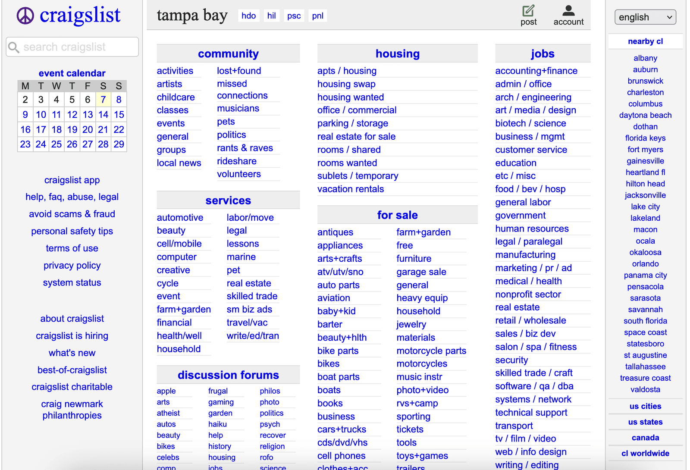
Task: Open the discussion forums header
Action: pos(228,375)
